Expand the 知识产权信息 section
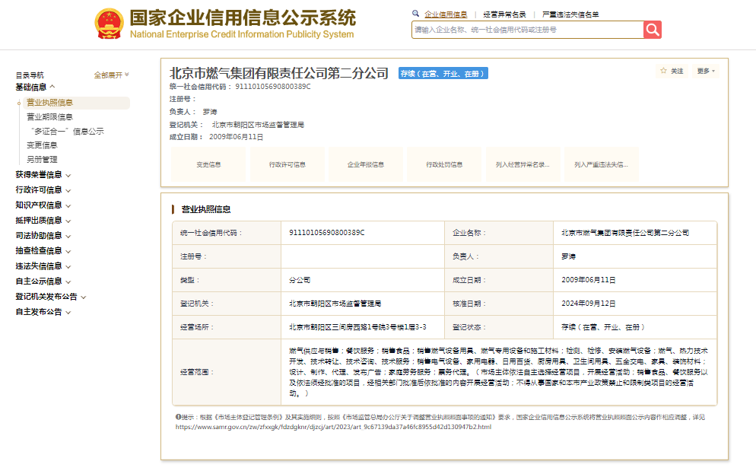 43,205
